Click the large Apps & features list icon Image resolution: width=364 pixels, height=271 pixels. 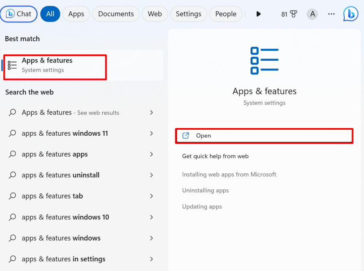click(x=264, y=61)
